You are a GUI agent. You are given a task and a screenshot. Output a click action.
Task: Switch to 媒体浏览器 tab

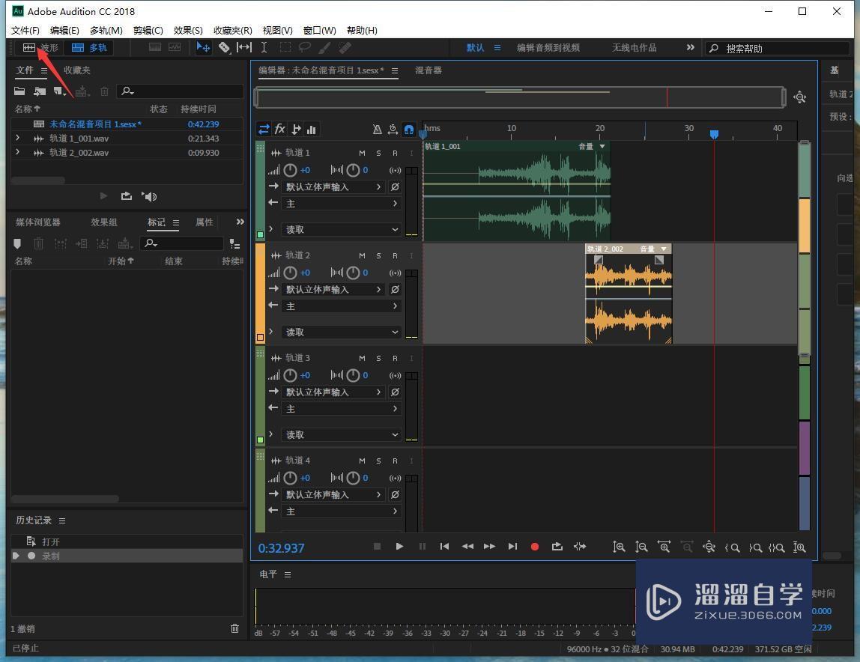[38, 222]
